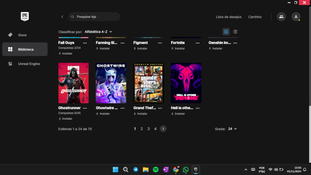Open three-dot menu for Fall Guys
This screenshot has width=311, height=175.
pos(85,42)
